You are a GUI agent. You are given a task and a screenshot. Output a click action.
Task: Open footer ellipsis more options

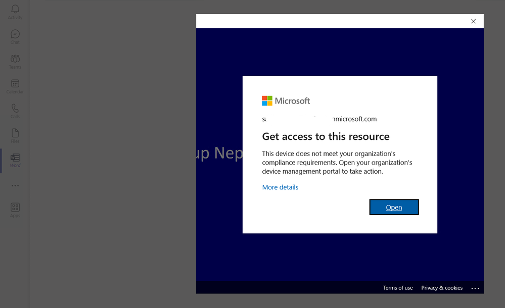coord(475,288)
